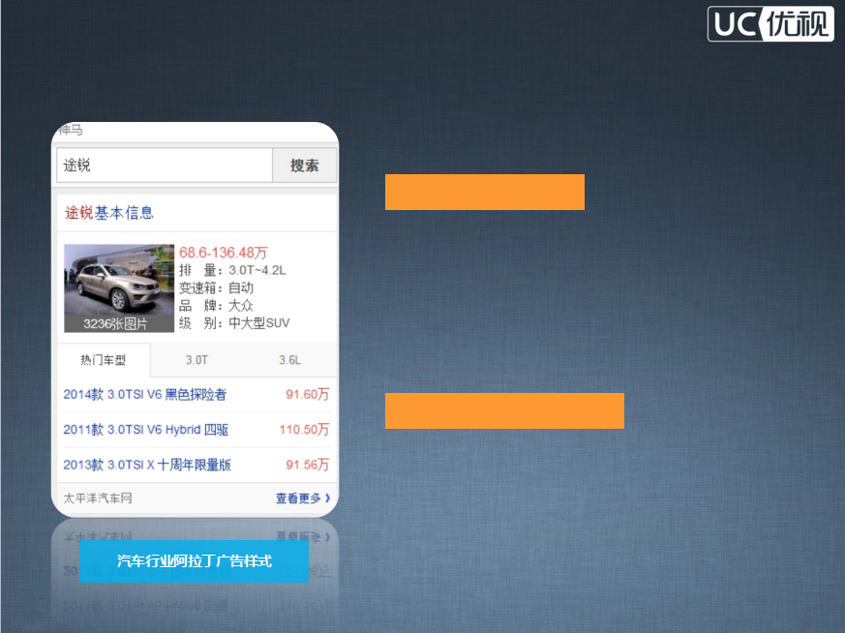Click the search field containing 途锐
Image resolution: width=845 pixels, height=633 pixels.
pos(165,166)
